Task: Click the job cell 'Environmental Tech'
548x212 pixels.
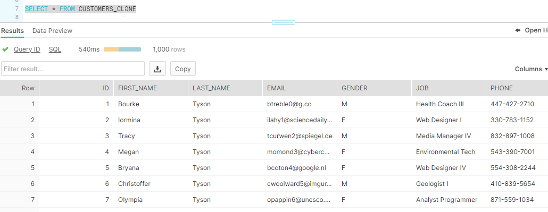Action: coord(446,152)
